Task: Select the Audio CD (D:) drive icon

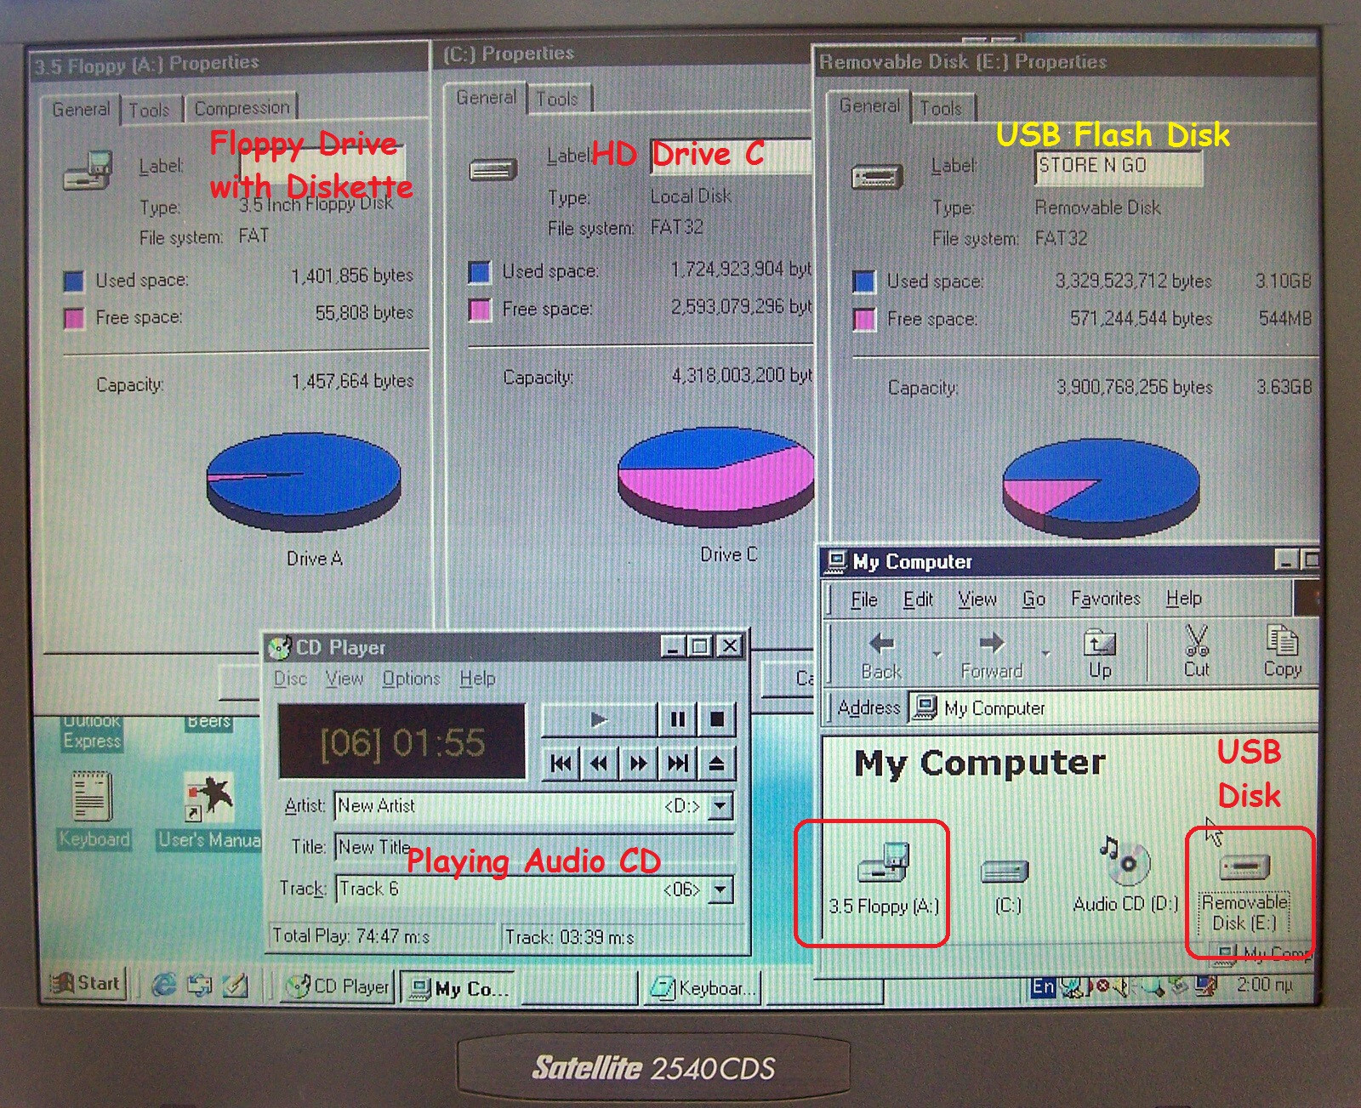Action: pyautogui.click(x=1125, y=876)
